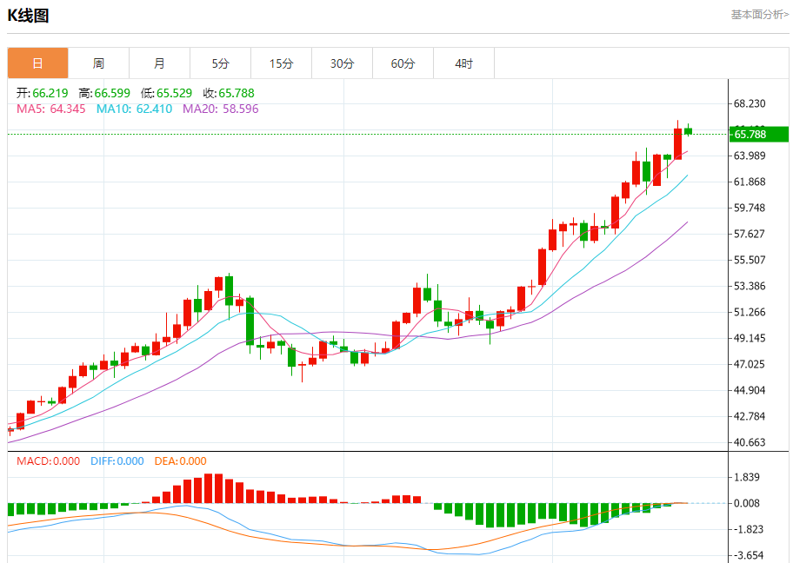This screenshot has width=793, height=563.
Task: Click the MA5 legend value
Action: pos(51,109)
